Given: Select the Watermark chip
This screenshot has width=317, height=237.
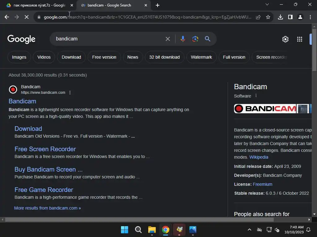Looking at the screenshot, I should coord(201,57).
